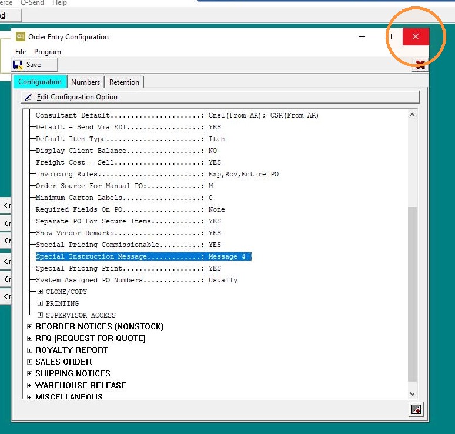The height and width of the screenshot is (434, 455).
Task: Select the Show Vendor Remarks row
Action: (128, 233)
